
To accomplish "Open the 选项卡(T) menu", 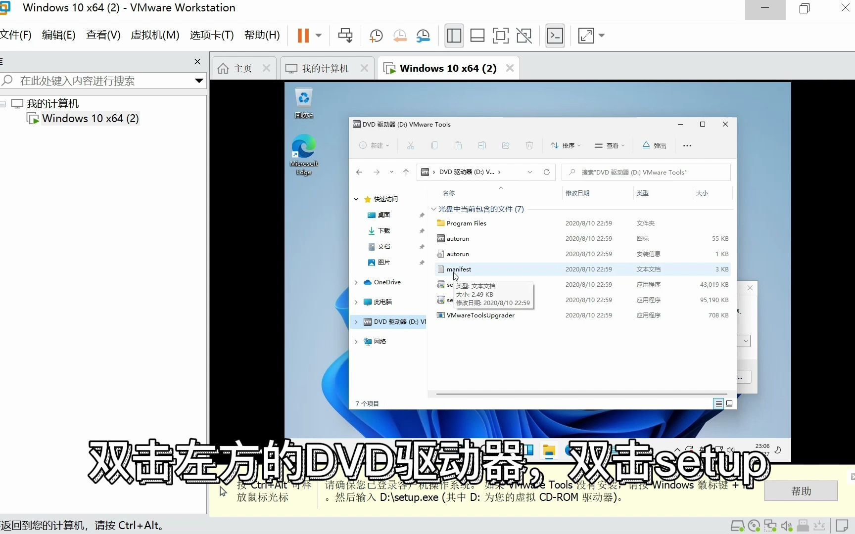I will point(212,35).
